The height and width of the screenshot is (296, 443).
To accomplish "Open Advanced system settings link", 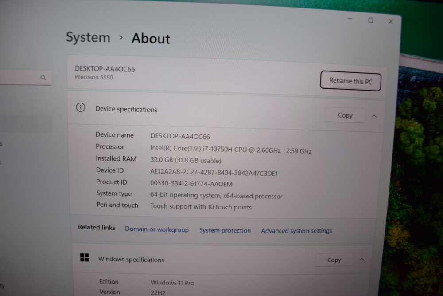I will tap(296, 231).
